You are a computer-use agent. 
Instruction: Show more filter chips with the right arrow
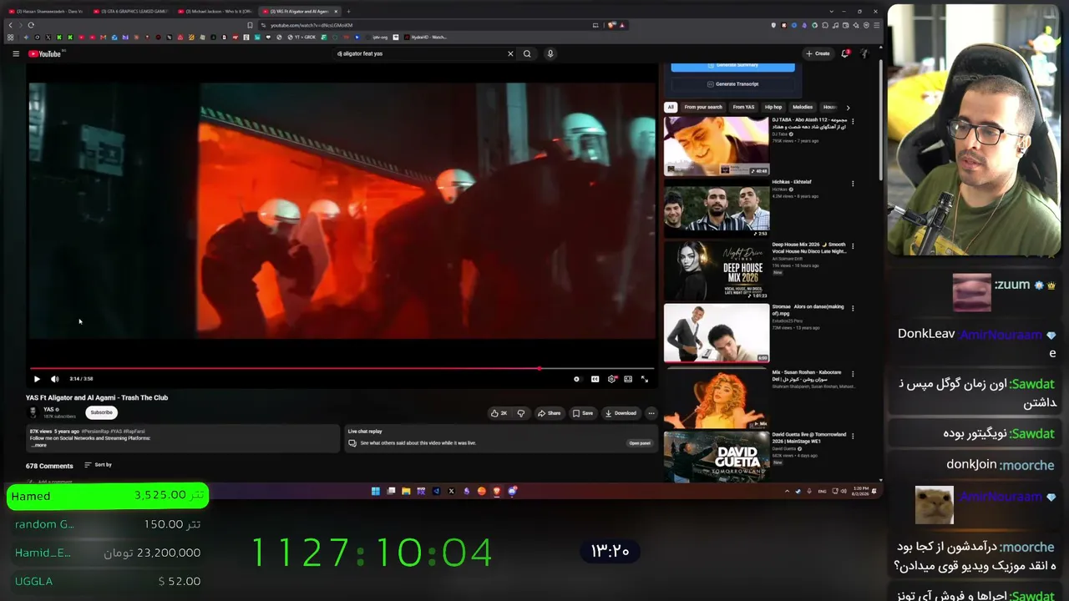coord(848,107)
